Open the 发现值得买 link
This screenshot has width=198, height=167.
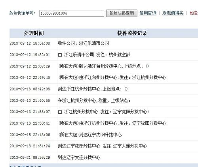point(173,13)
